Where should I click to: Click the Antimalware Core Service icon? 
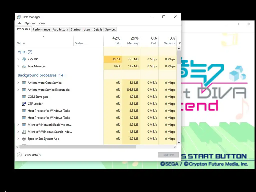point(24,83)
